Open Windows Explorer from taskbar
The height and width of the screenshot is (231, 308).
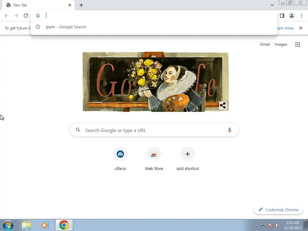click(27, 225)
